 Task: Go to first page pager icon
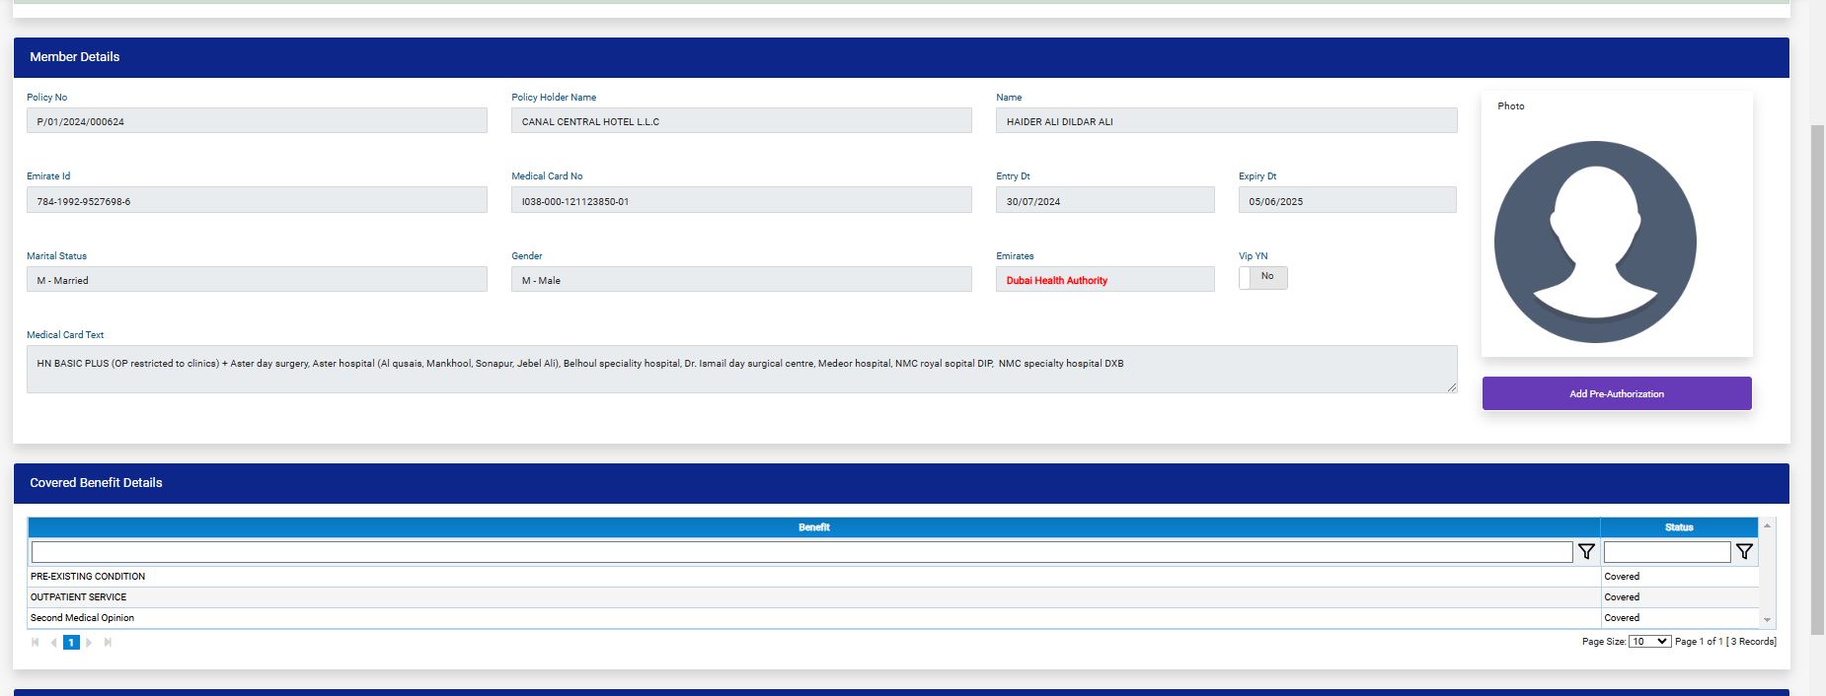click(36, 642)
